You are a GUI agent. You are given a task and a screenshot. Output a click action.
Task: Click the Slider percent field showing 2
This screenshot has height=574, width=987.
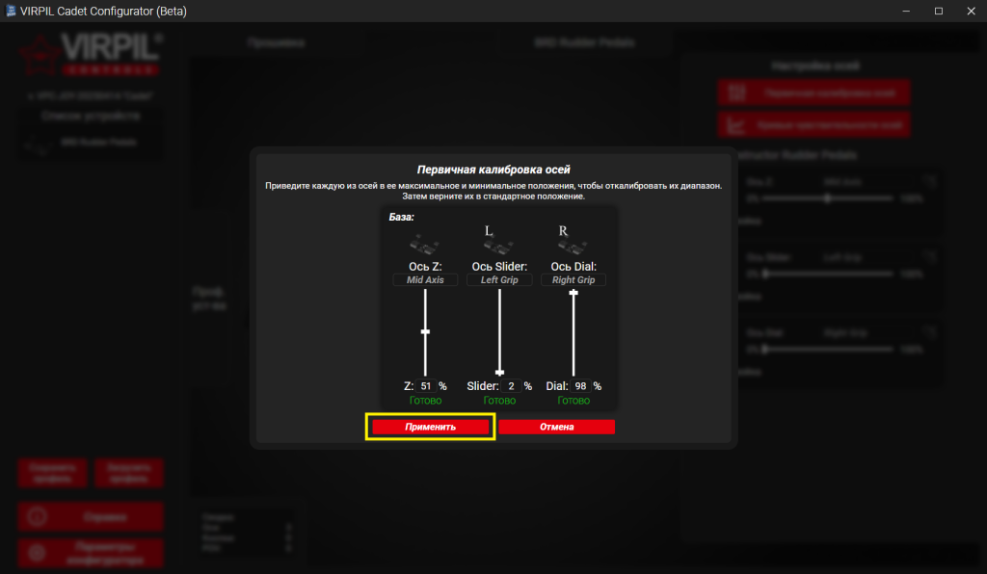[511, 386]
